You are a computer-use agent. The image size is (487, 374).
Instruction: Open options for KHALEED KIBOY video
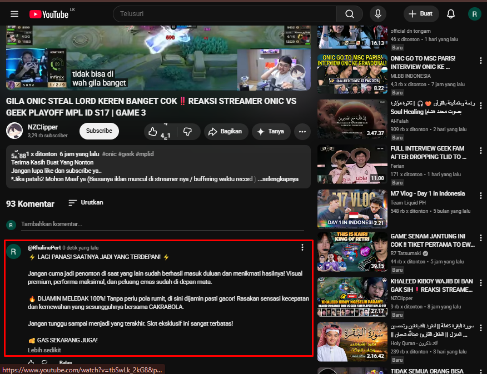click(481, 283)
